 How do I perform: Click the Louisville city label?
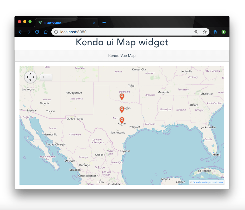click(187, 71)
